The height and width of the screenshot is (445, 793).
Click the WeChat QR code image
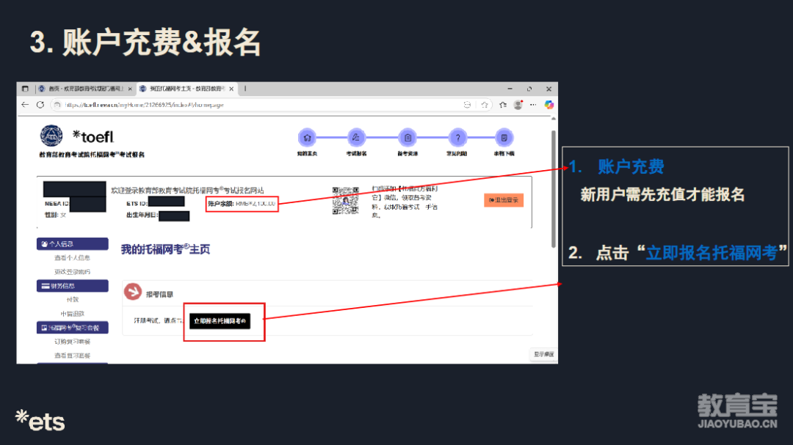(x=345, y=201)
